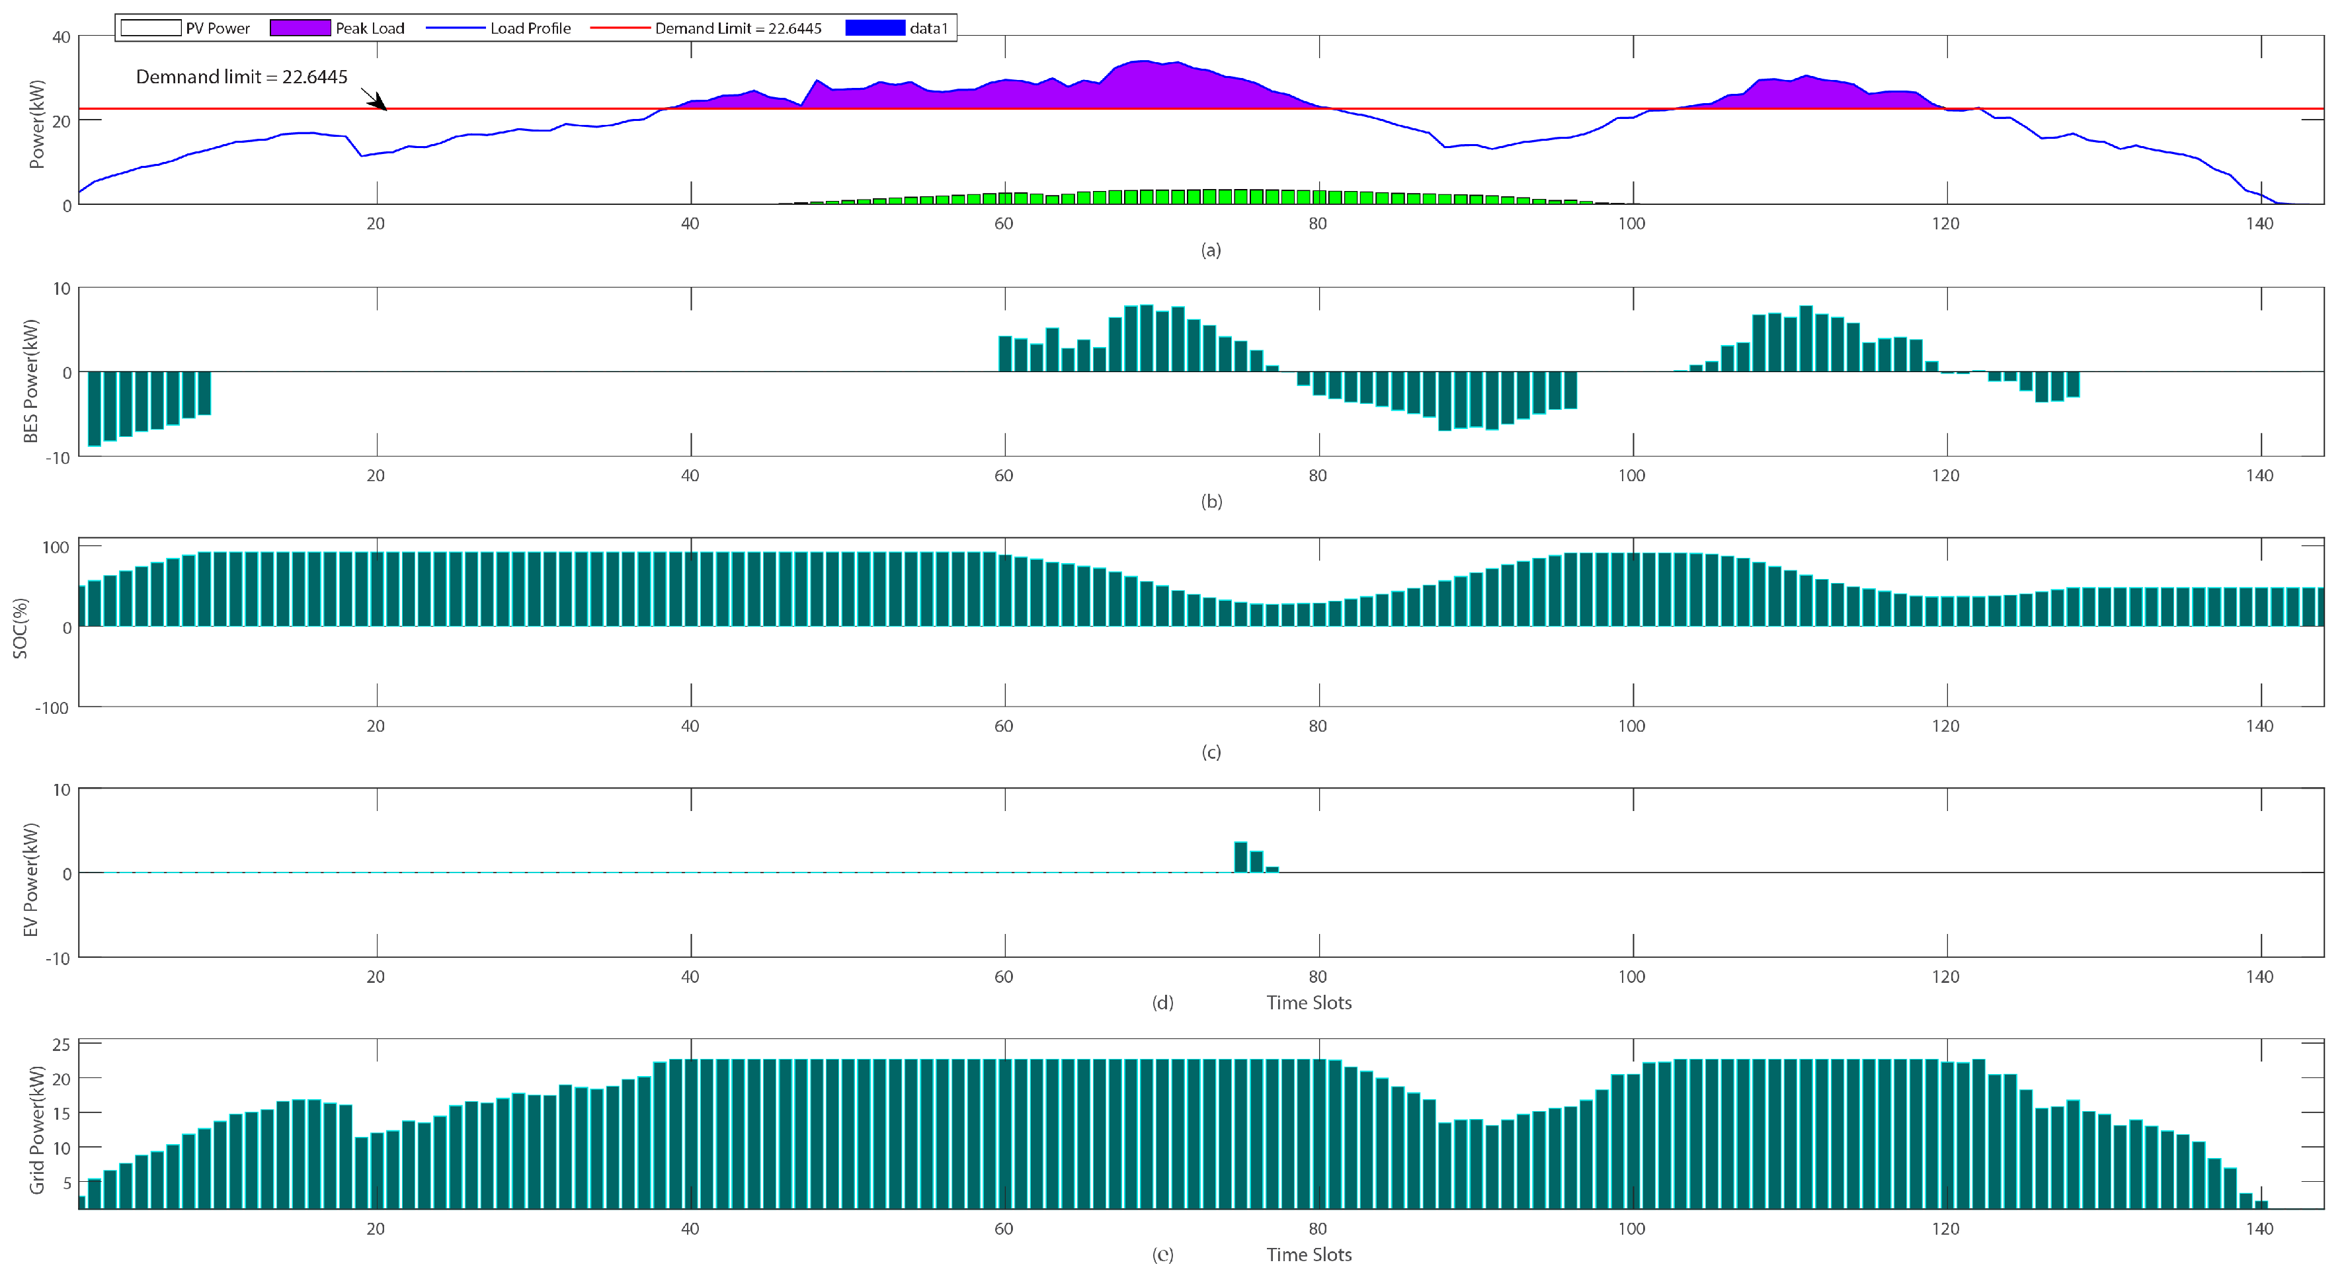Viewport: 2346px width, 1279px height.
Task: Click the blue Load Profile line sample in legend
Action: (456, 28)
